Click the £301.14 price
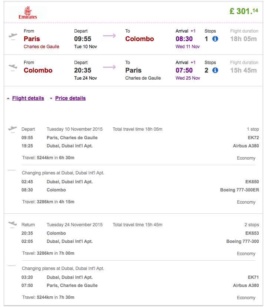 coord(244,11)
